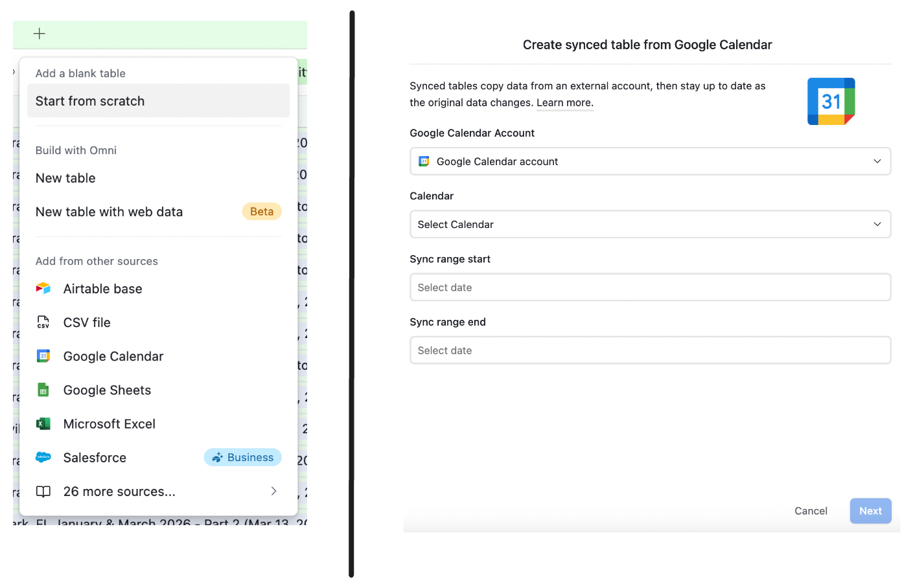Click the '26 more sources...' text
913x588 pixels.
click(119, 492)
